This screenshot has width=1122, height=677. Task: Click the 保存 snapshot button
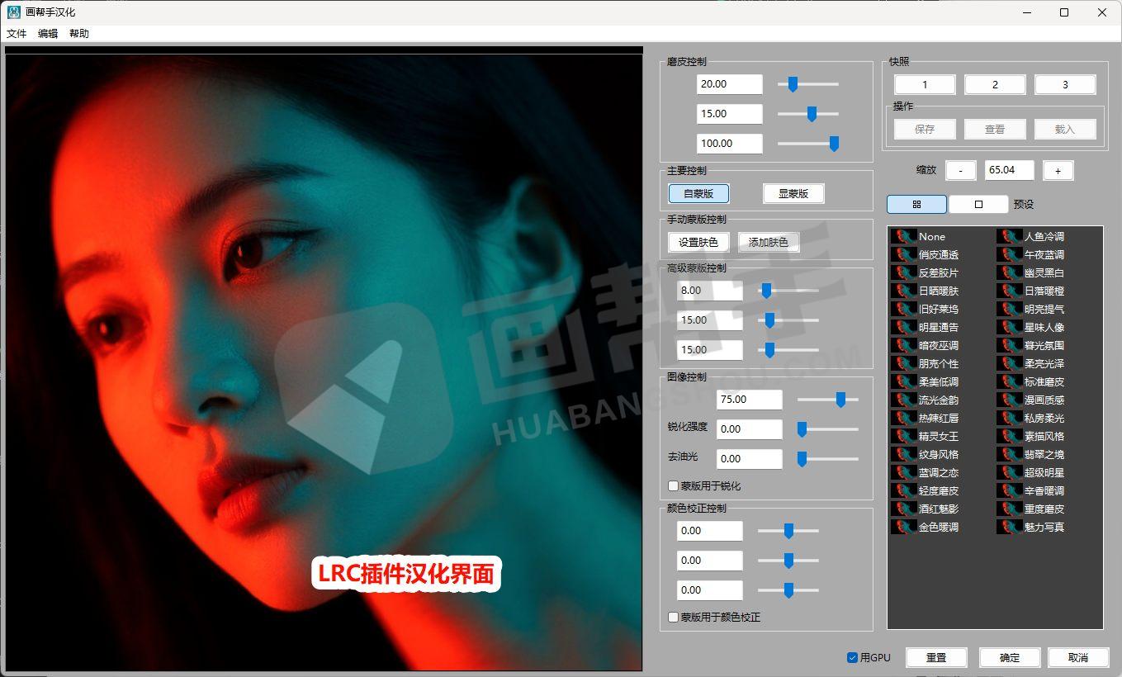[x=925, y=129]
